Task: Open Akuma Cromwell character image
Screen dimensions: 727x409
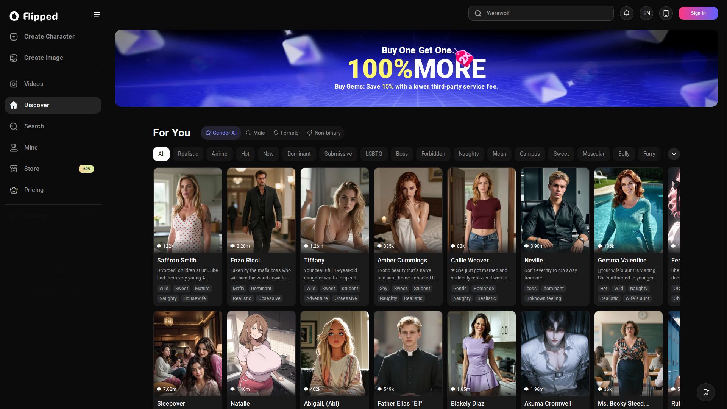Action: pos(555,353)
